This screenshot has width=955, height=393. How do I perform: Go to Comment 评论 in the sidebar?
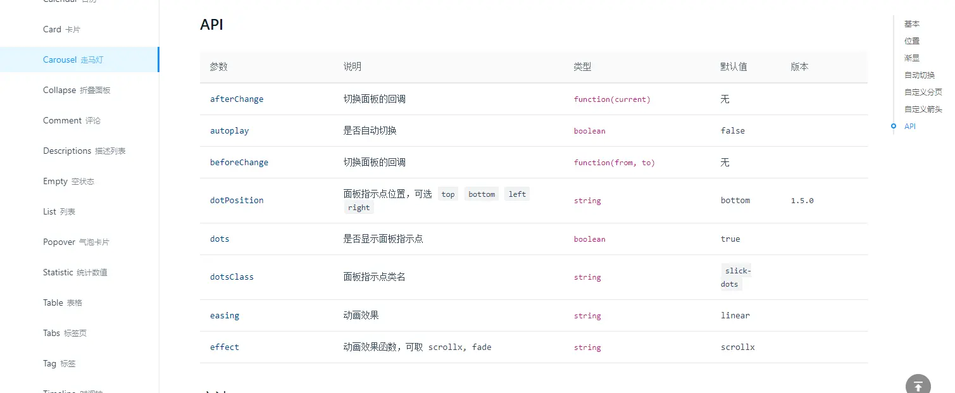click(72, 120)
